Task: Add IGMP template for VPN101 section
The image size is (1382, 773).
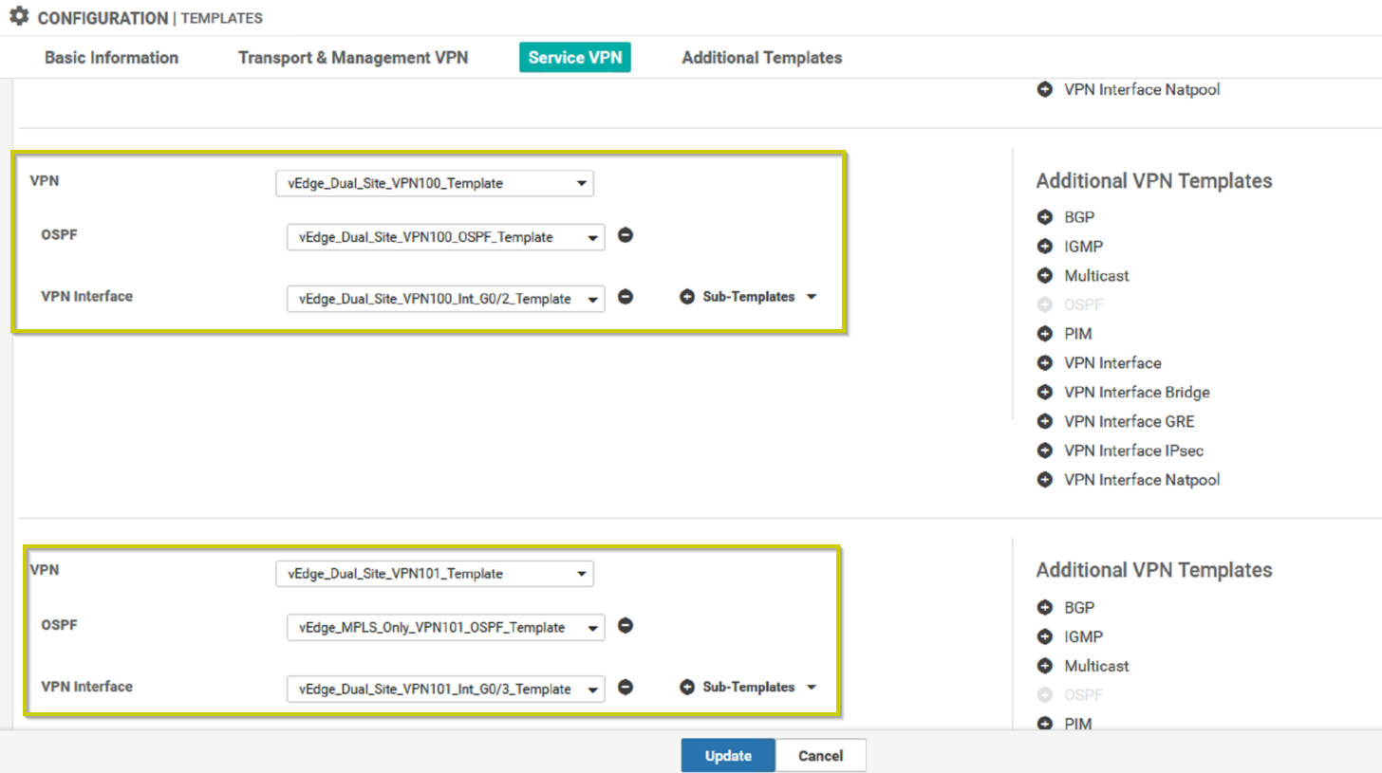Action: click(x=1045, y=636)
